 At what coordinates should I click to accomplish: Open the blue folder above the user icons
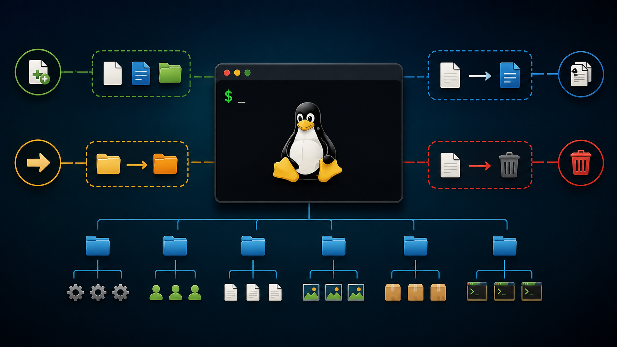[x=175, y=246]
